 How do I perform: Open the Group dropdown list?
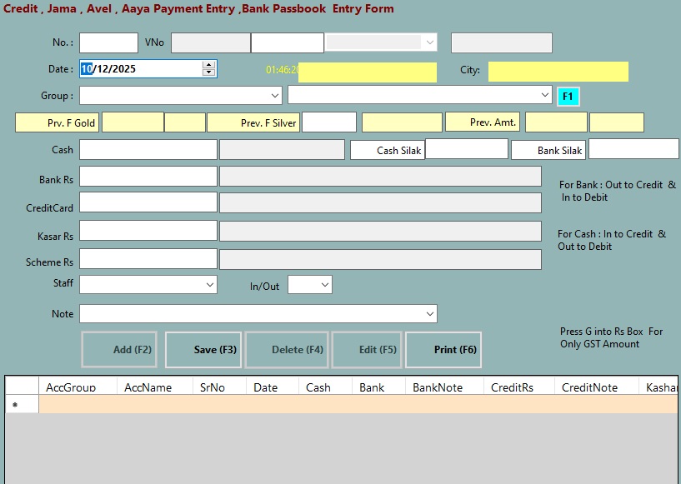tap(276, 96)
